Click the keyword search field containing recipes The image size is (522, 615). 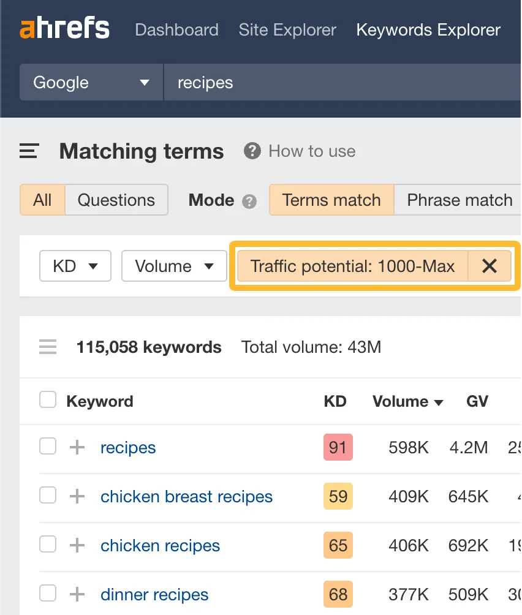(342, 82)
